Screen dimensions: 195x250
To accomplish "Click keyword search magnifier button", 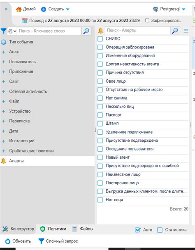I will 86,31.
